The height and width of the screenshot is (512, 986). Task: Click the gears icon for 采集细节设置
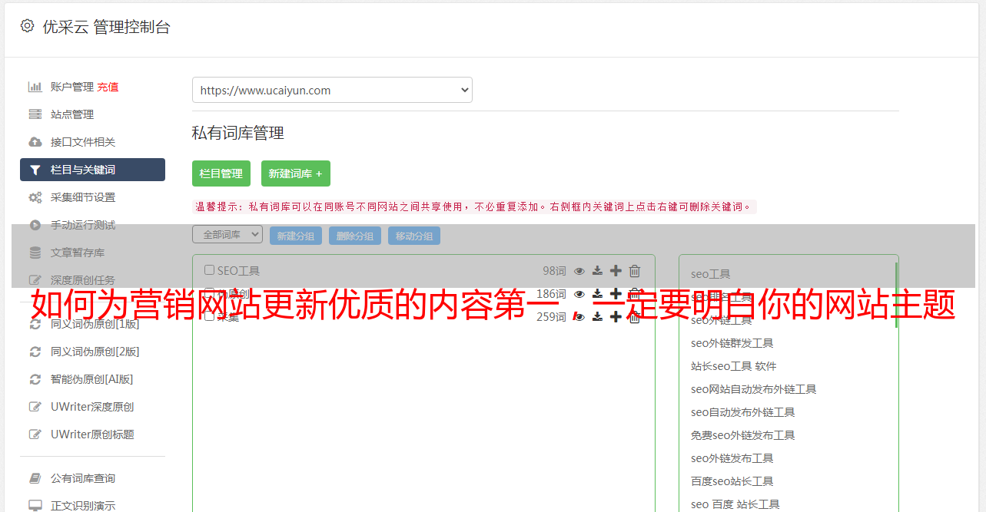[35, 197]
